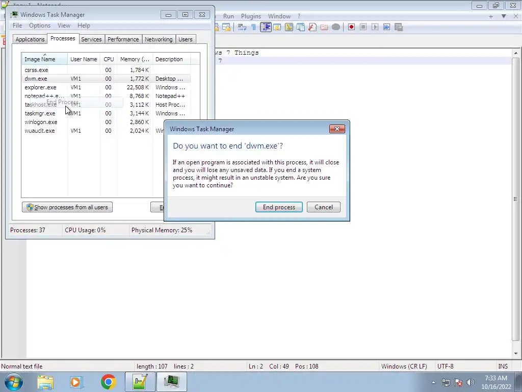The height and width of the screenshot is (392, 522).
Task: Toggle show all characters pilcrow icon
Action: [254, 27]
